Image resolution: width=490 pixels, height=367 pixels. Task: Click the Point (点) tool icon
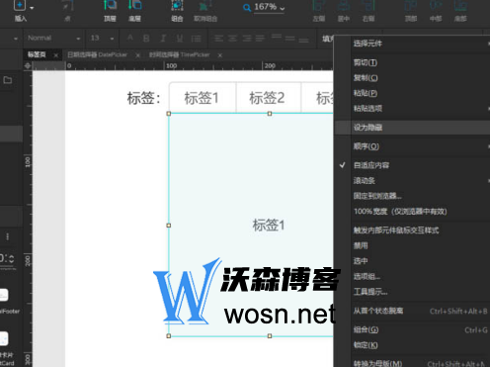(x=68, y=7)
